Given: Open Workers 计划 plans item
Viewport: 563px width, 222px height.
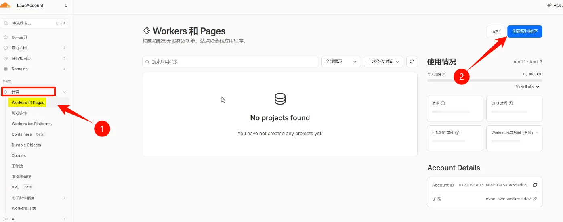Looking at the screenshot, I should pos(23,208).
